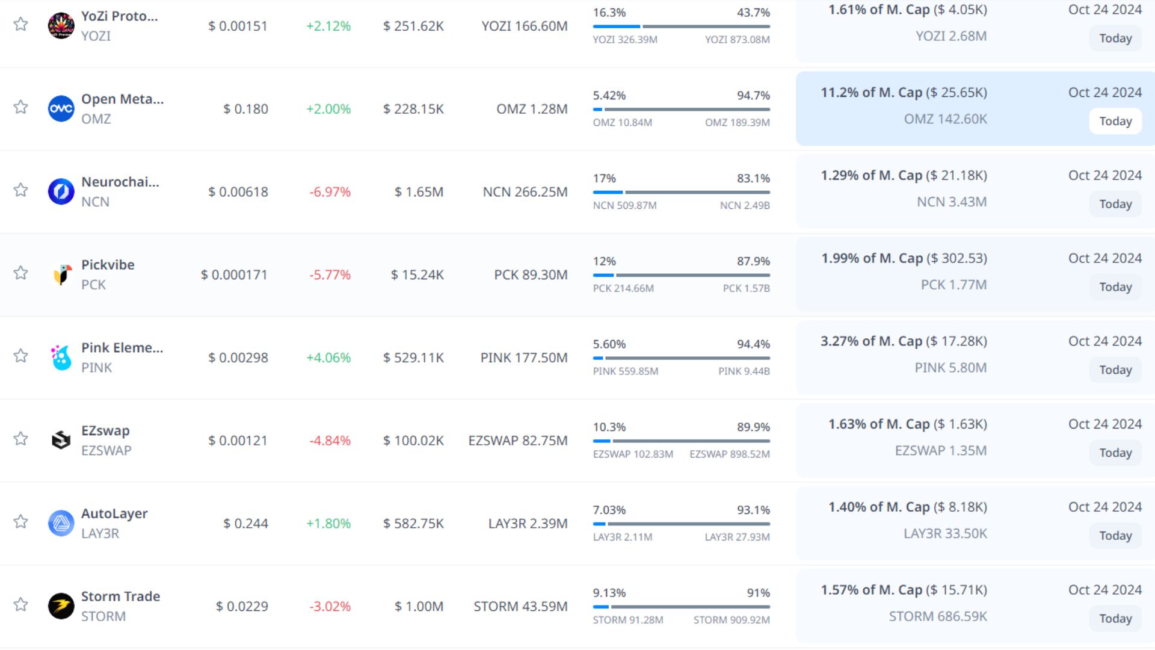The width and height of the screenshot is (1155, 650).
Task: Click the Today button in OMZ row
Action: coord(1115,121)
